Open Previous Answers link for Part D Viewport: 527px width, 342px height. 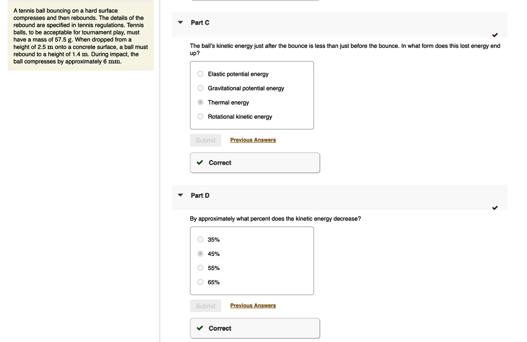(253, 306)
